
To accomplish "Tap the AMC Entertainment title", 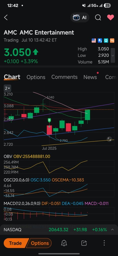I will tap(47, 32).
